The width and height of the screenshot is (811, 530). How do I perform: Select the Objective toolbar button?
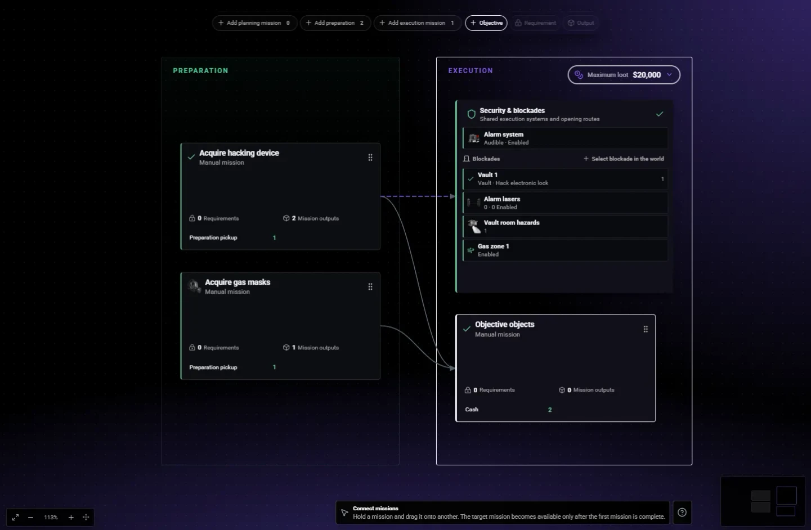(x=486, y=23)
